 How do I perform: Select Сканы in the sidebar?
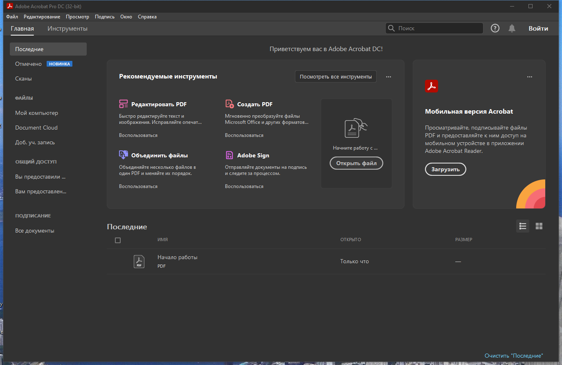click(x=23, y=78)
